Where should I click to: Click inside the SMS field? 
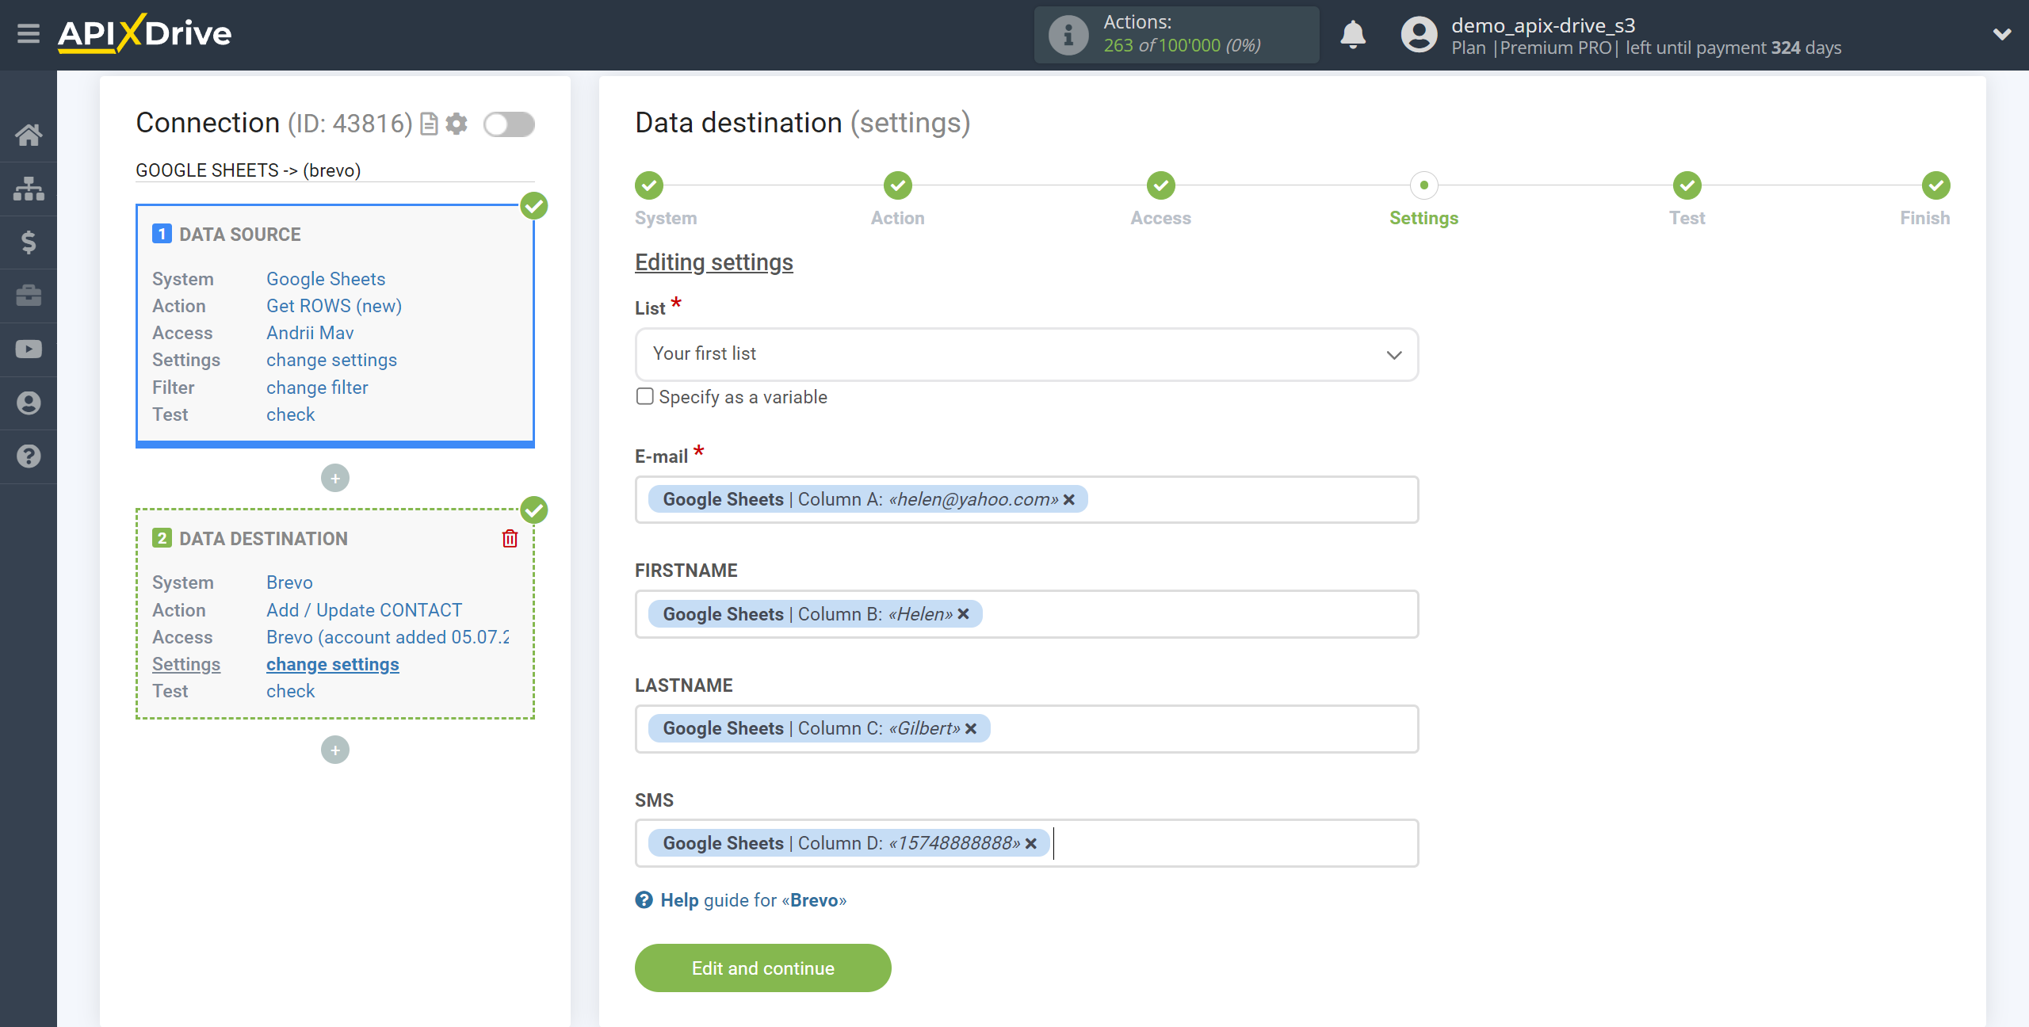pyautogui.click(x=1026, y=843)
